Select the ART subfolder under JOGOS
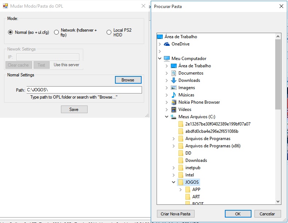 tap(196, 197)
